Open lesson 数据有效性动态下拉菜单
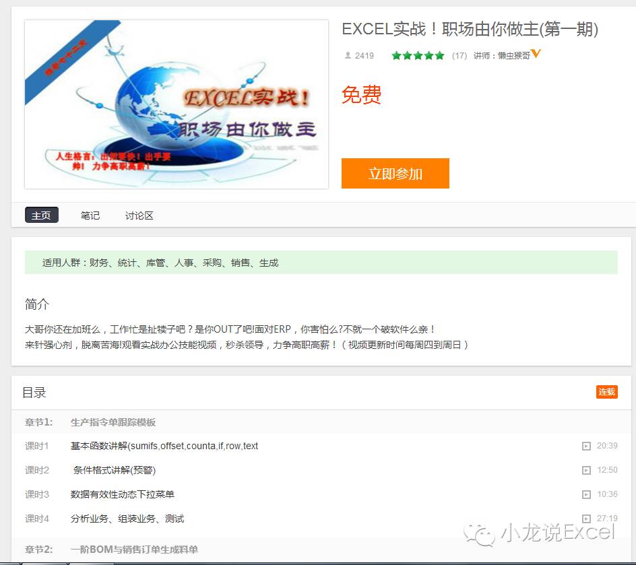The image size is (636, 565). pyautogui.click(x=123, y=494)
